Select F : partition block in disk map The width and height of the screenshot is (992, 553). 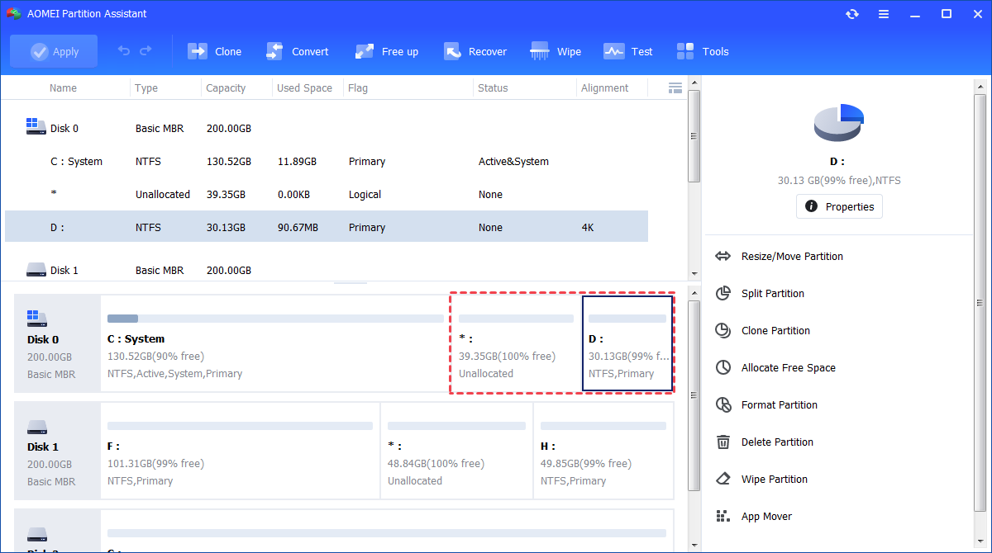tap(240, 451)
